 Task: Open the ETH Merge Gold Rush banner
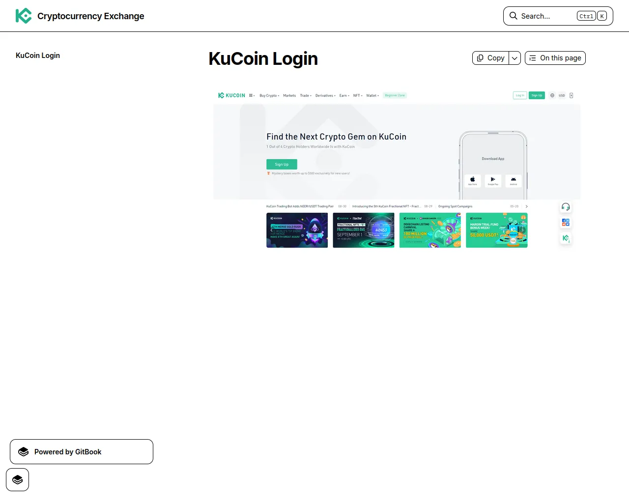297,230
